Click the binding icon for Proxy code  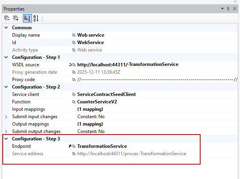[74, 80]
